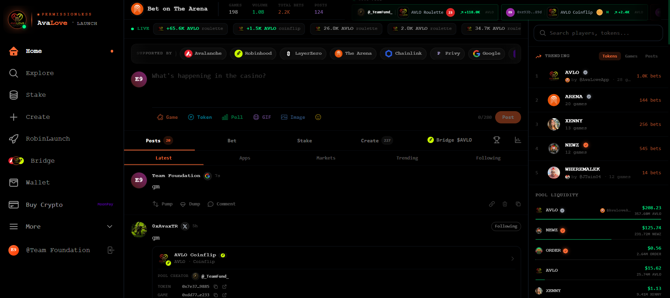Image resolution: width=670 pixels, height=298 pixels.
Task: Open the Following sub-tab in the feed
Action: coord(488,158)
